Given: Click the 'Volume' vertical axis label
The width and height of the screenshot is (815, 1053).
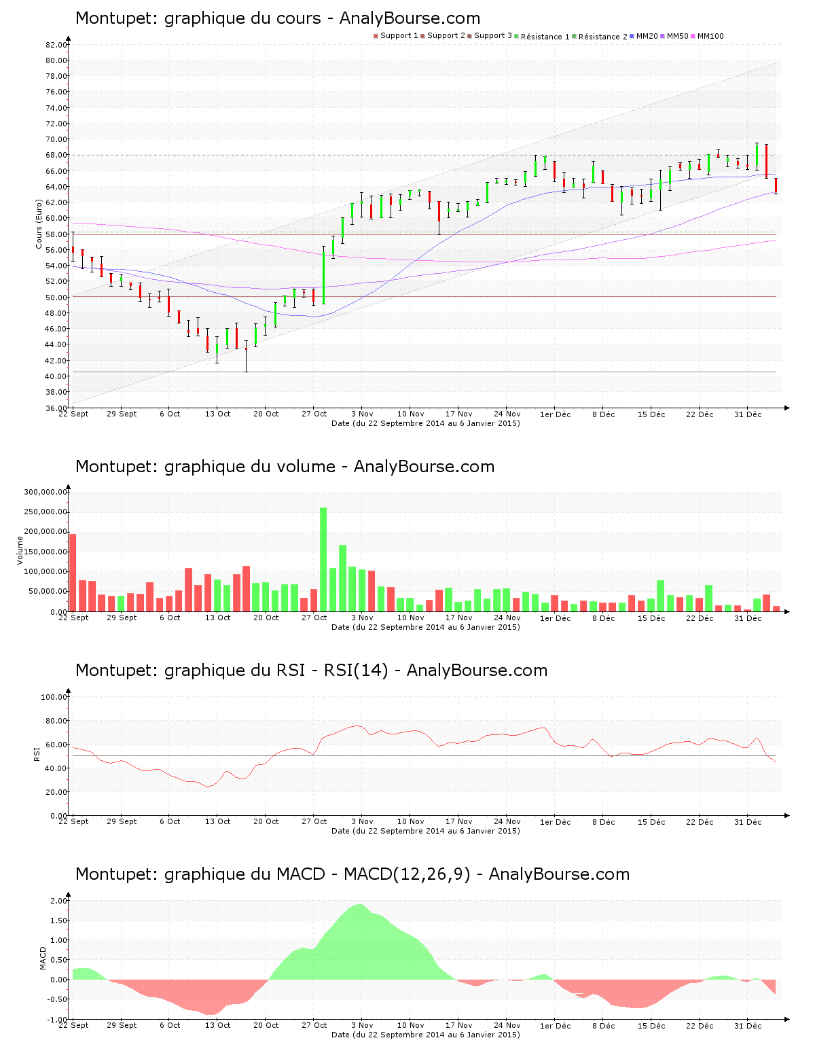Looking at the screenshot, I should (20, 550).
